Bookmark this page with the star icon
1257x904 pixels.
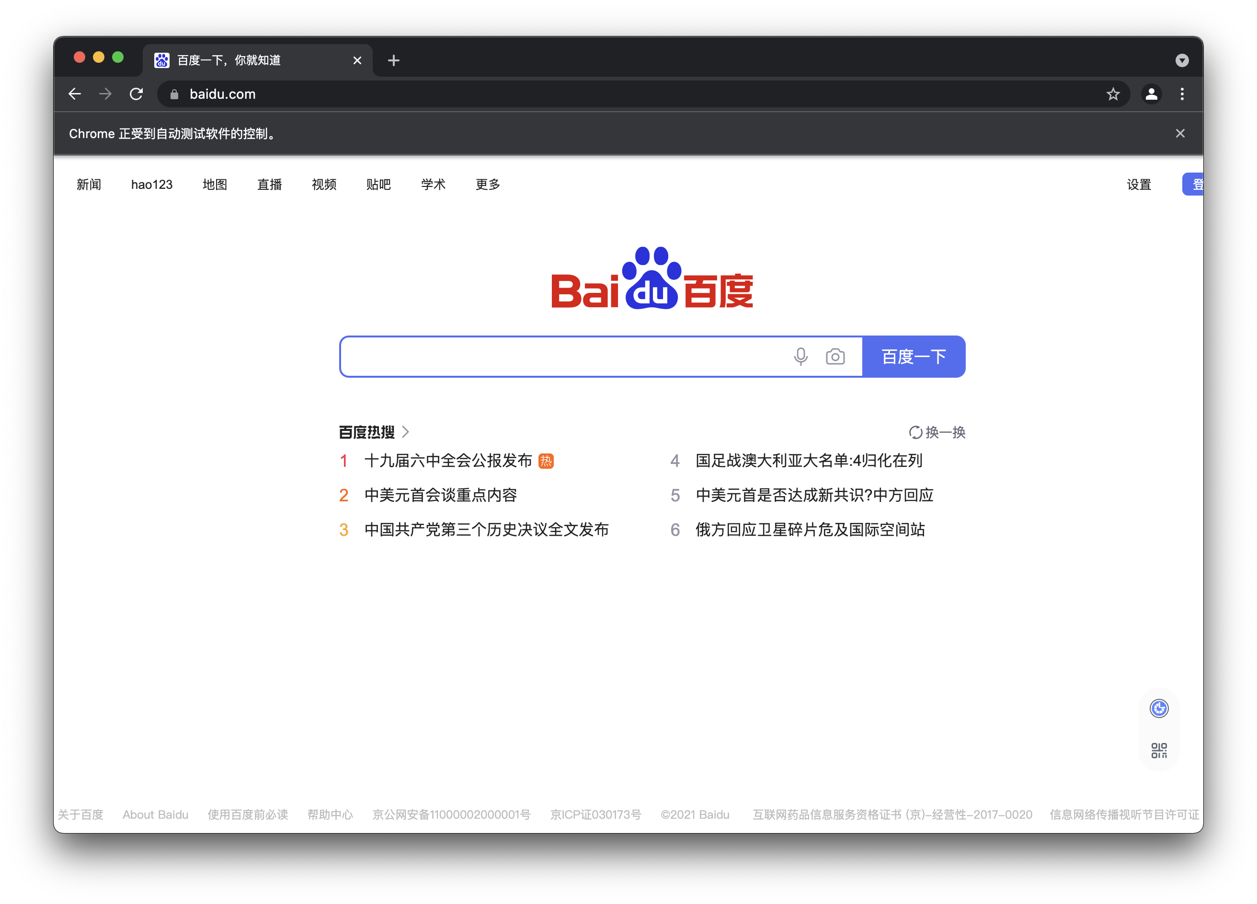tap(1113, 94)
